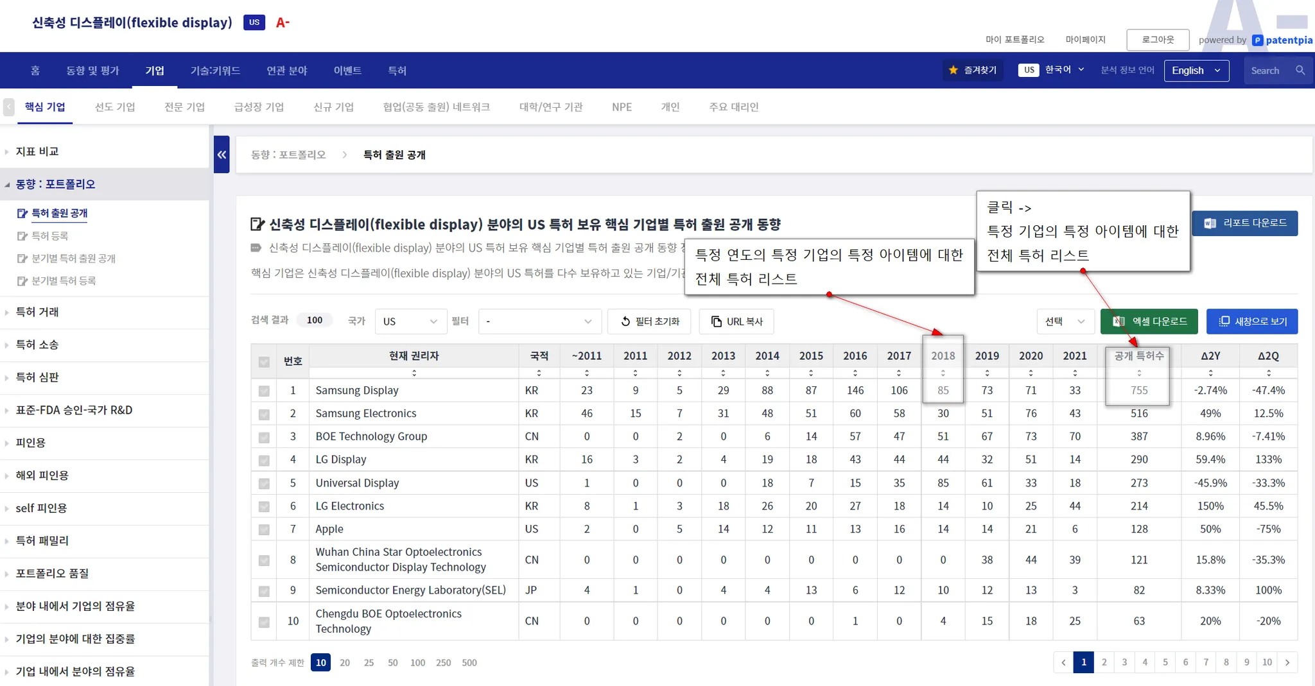Switch to the 선도 기업 tab
1315x686 pixels.
(x=115, y=107)
